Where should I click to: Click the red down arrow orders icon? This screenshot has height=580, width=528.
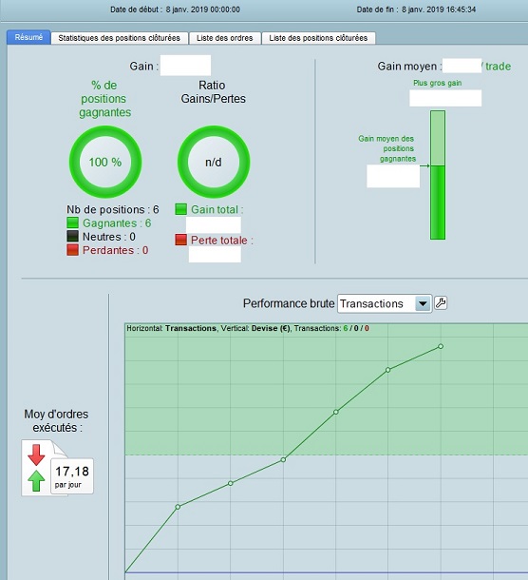click(x=36, y=454)
